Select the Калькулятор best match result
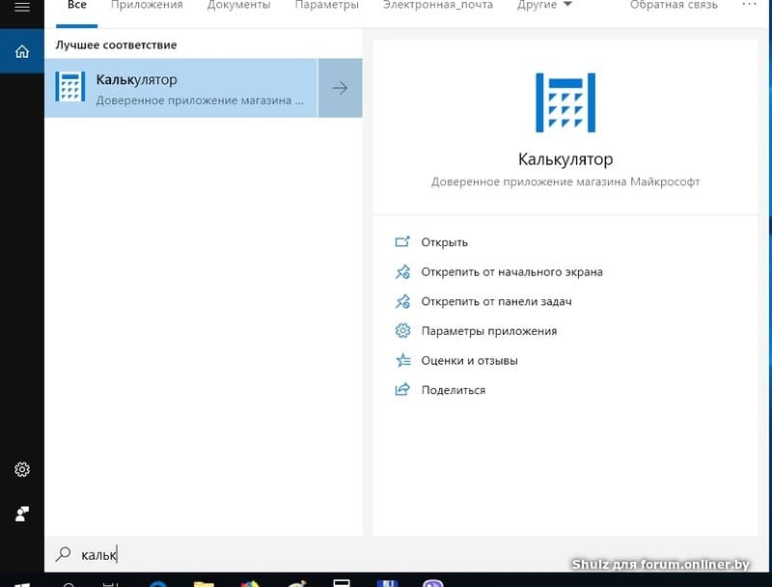 point(181,88)
